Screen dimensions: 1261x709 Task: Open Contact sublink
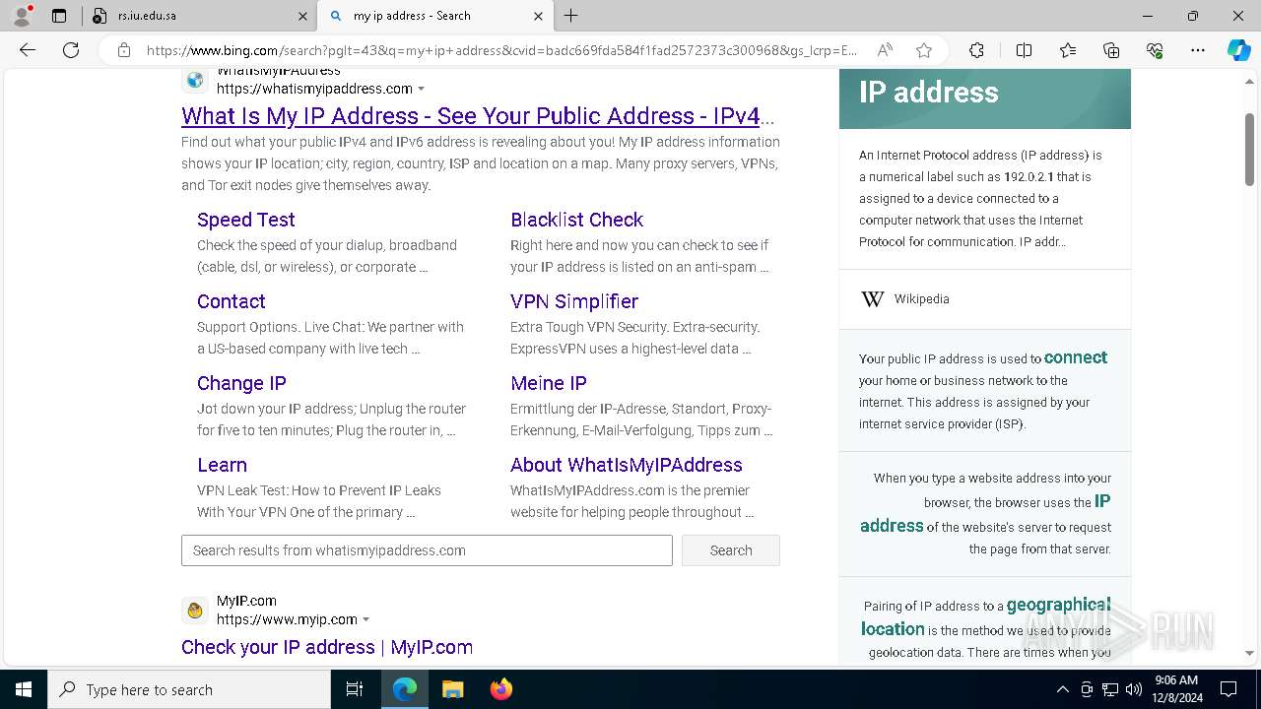(x=231, y=301)
